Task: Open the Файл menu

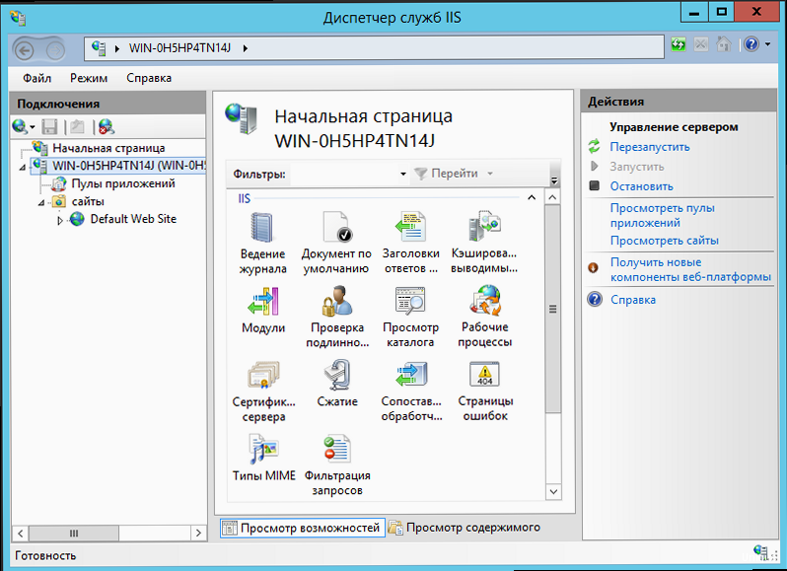Action: coord(36,78)
